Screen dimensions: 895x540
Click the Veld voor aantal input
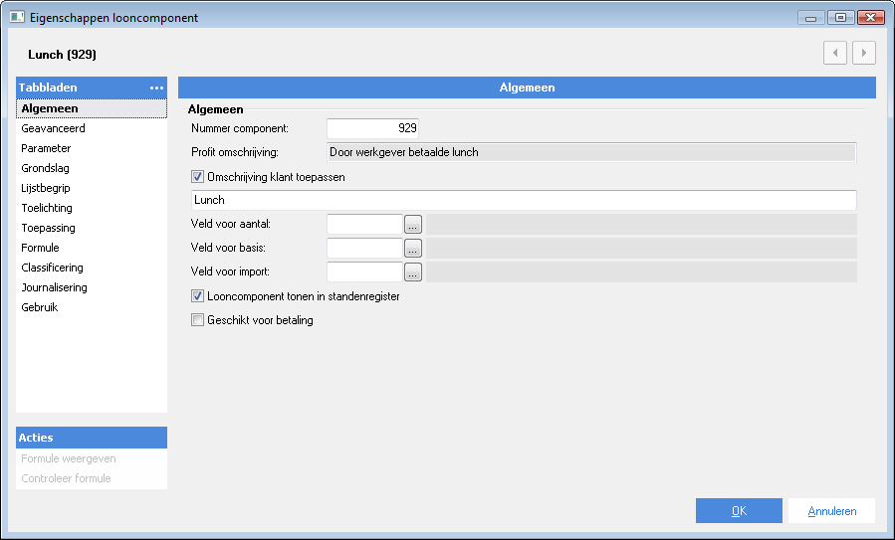(364, 224)
